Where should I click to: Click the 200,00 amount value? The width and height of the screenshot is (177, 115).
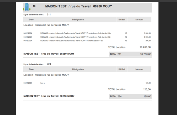tap(148, 41)
